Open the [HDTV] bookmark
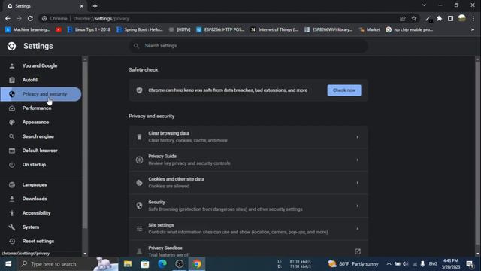481x271 pixels. [x=180, y=29]
